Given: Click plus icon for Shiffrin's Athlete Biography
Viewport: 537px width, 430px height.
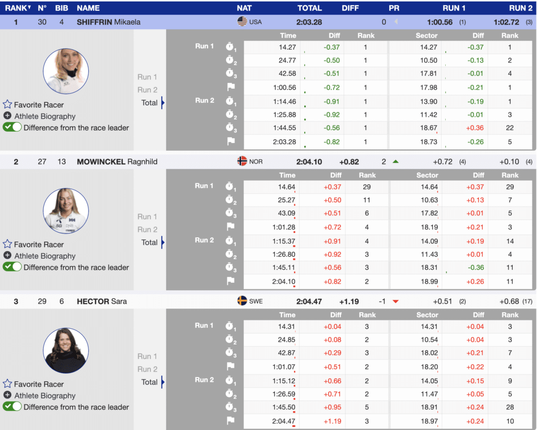Looking at the screenshot, I should pos(7,116).
